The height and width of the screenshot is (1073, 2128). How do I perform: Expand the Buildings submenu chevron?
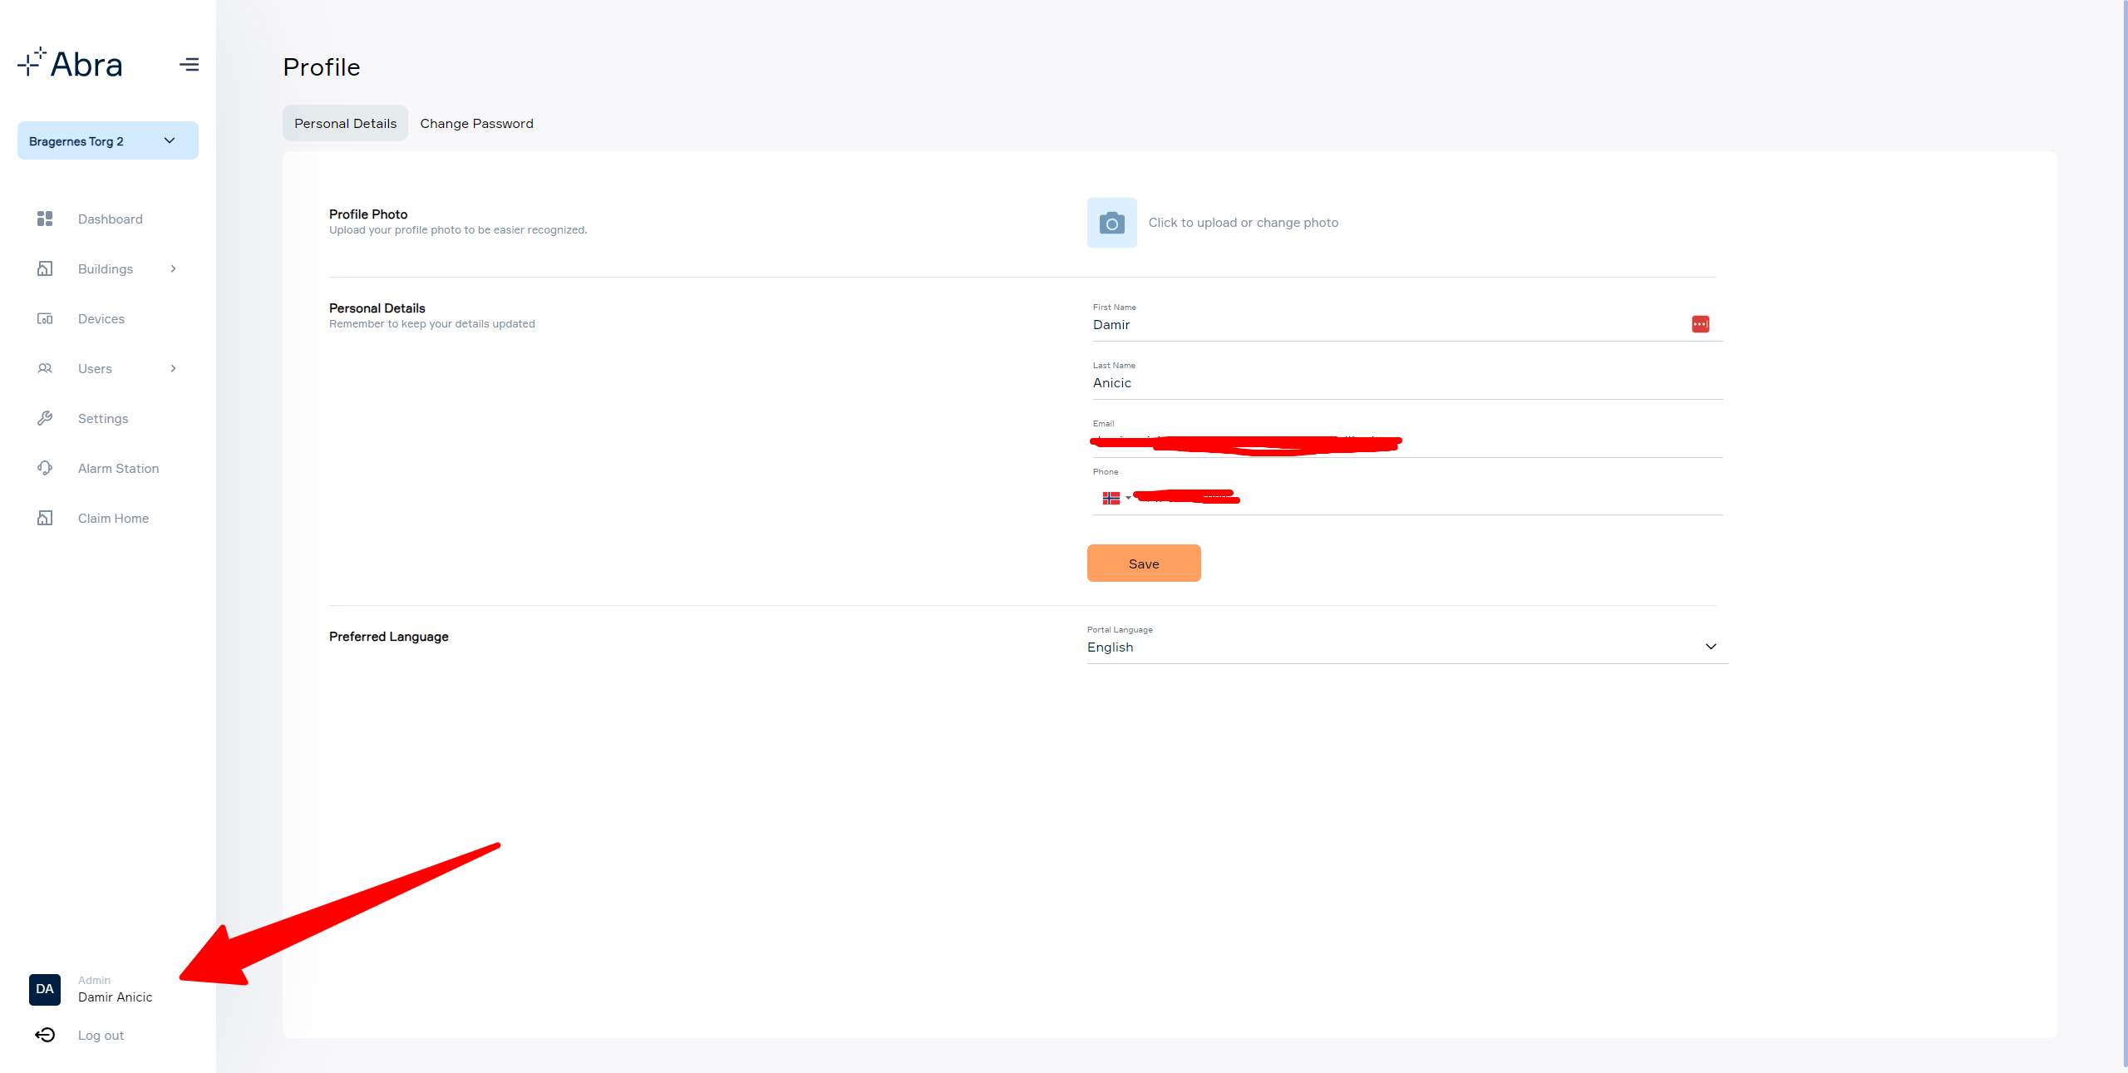pyautogui.click(x=173, y=268)
